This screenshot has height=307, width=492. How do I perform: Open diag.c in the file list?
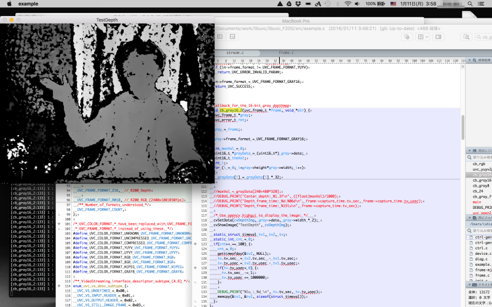tap(481, 259)
